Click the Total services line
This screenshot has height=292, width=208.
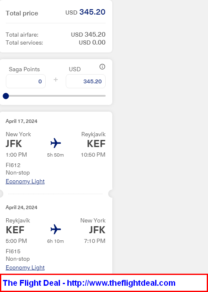56,42
